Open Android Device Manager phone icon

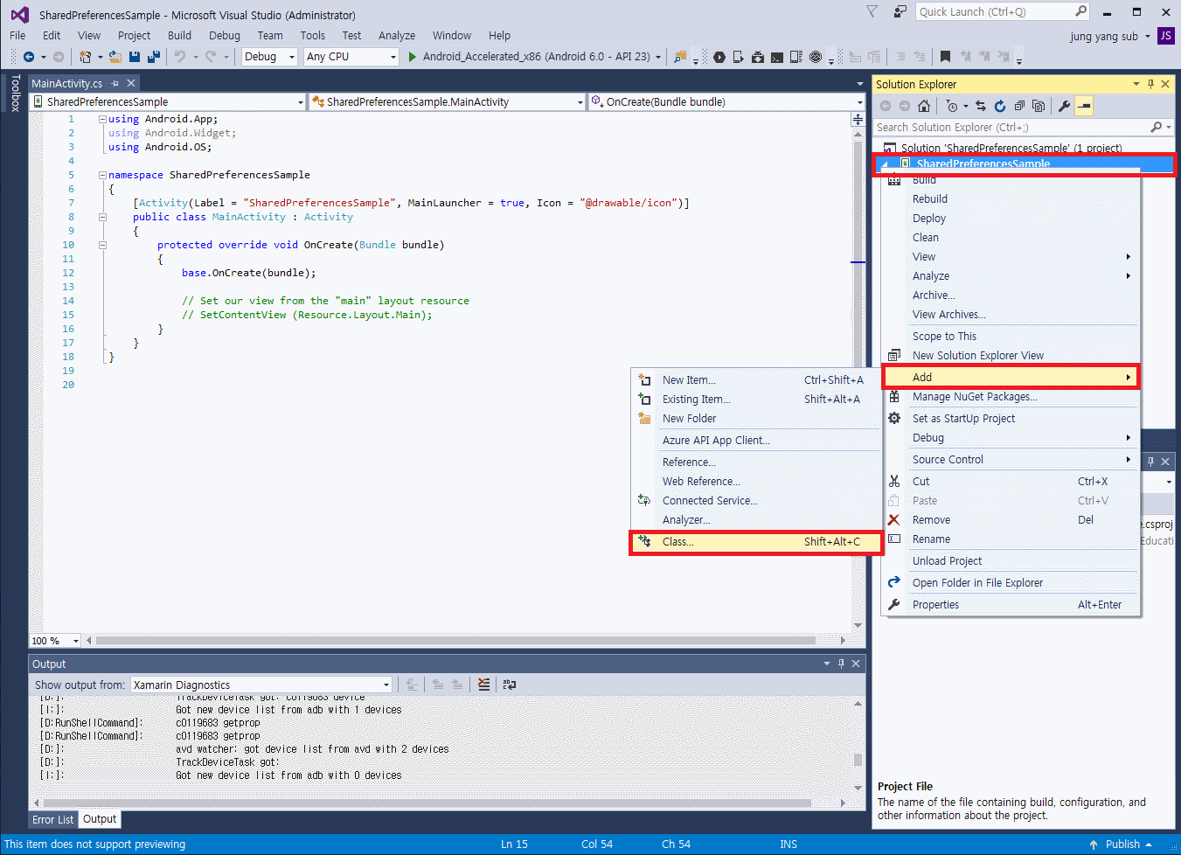click(x=739, y=57)
